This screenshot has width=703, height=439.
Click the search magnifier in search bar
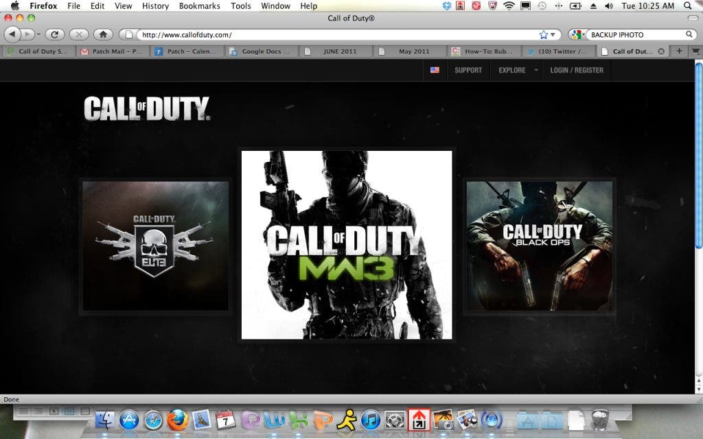689,34
